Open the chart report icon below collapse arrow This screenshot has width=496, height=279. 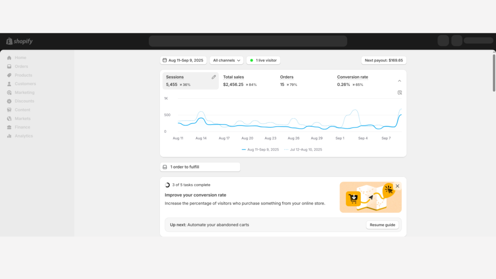(400, 93)
